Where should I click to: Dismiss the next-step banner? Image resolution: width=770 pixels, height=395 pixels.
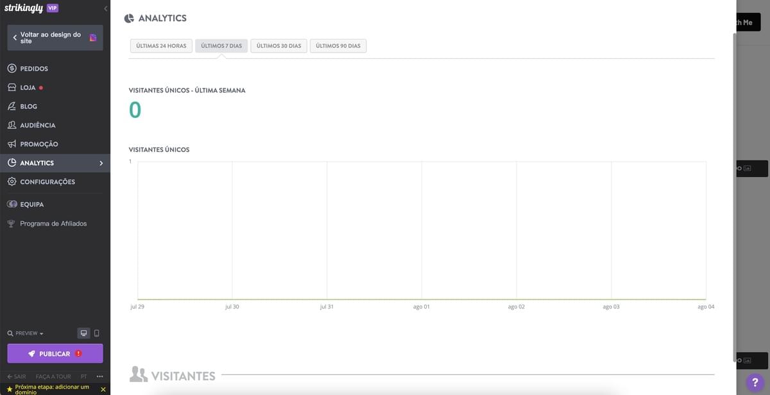click(103, 389)
